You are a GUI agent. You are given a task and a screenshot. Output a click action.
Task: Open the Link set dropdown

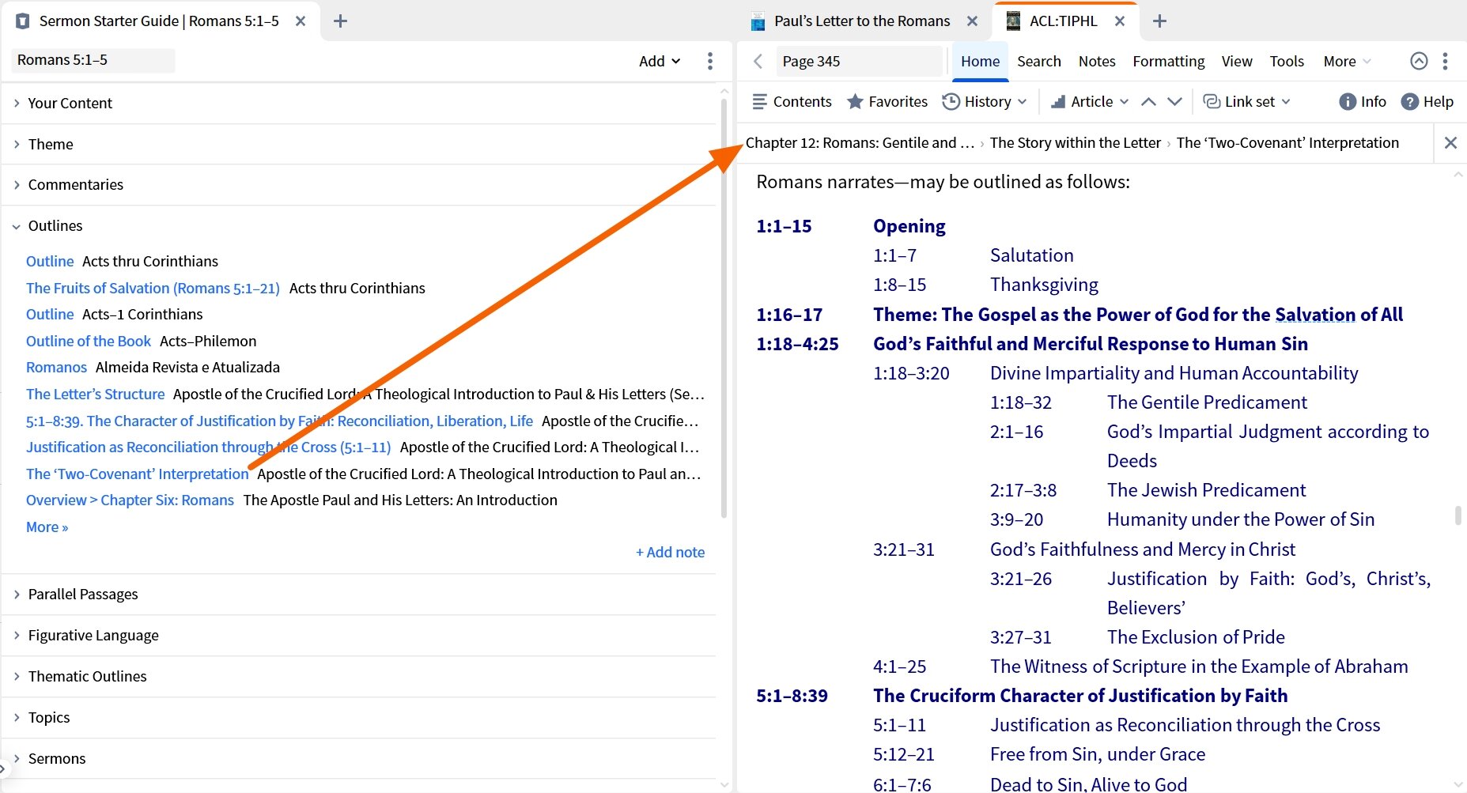coord(1246,101)
